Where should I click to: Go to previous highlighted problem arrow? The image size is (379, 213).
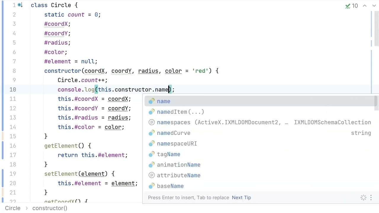coord(365,6)
